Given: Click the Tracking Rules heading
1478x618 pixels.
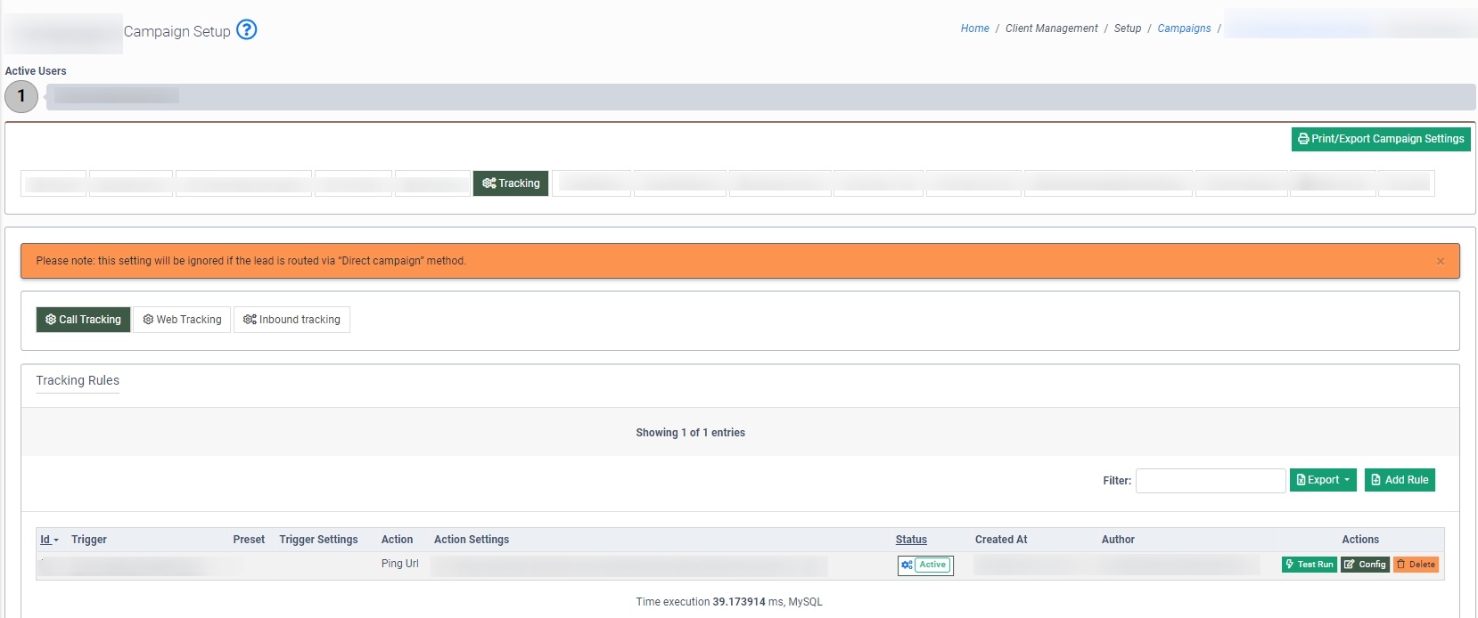Looking at the screenshot, I should click(78, 380).
